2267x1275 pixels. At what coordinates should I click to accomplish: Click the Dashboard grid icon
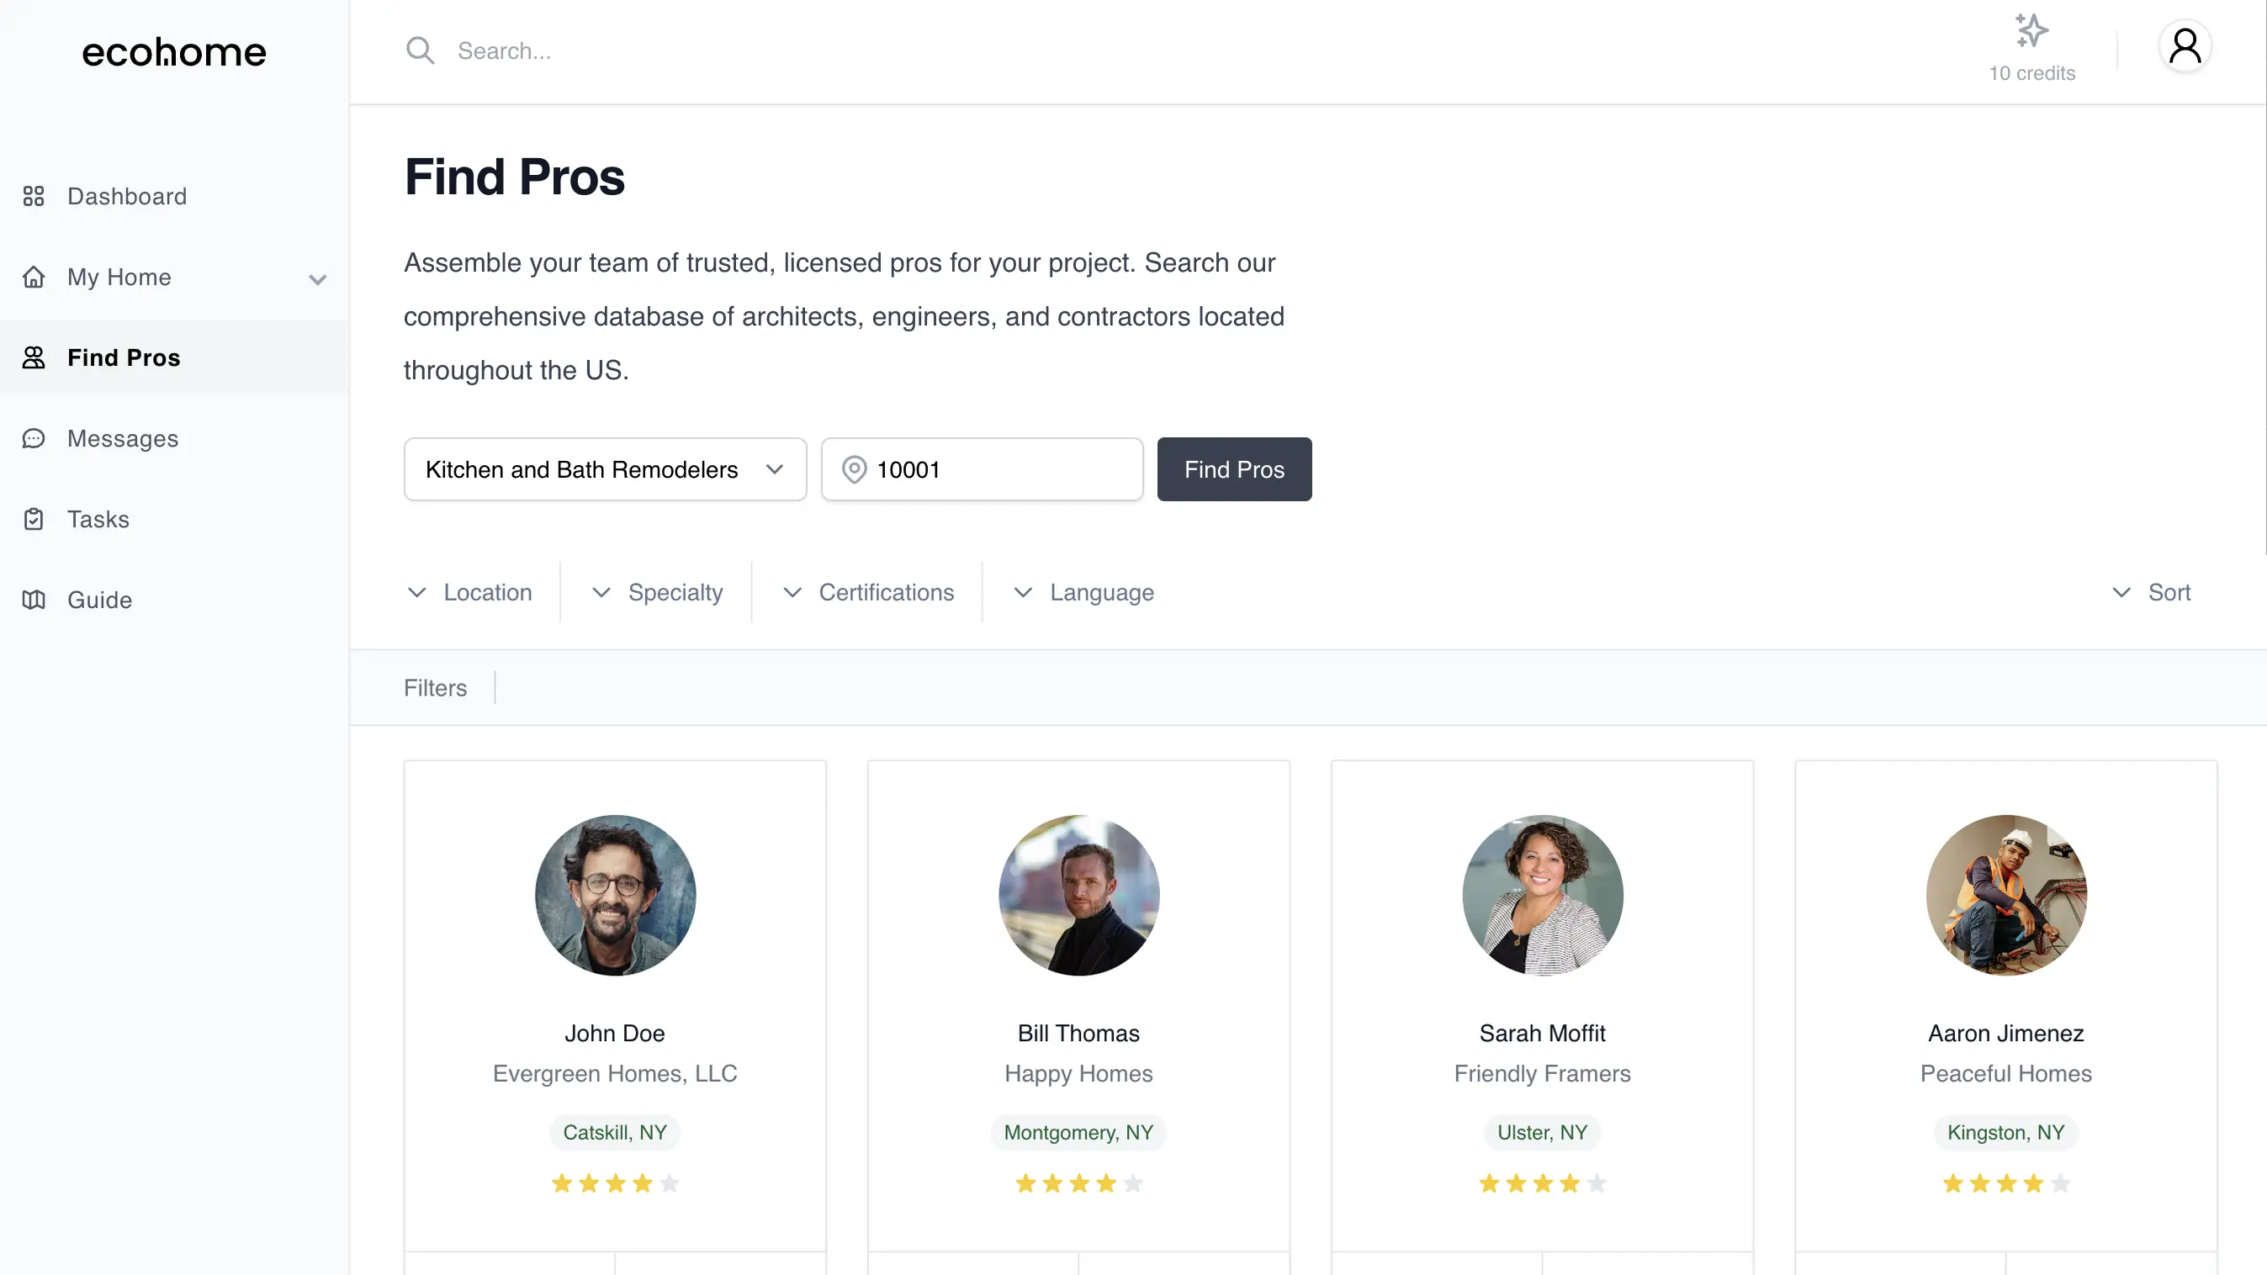pos(34,196)
